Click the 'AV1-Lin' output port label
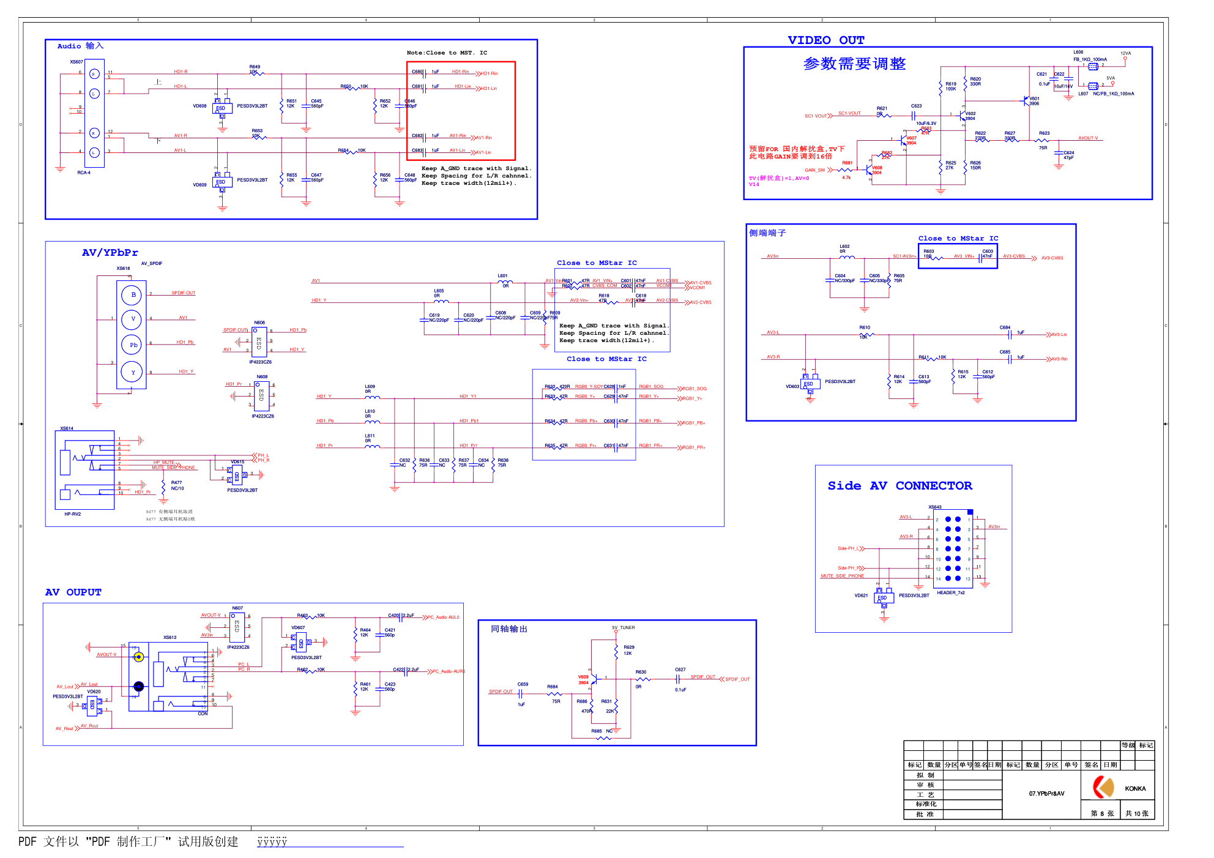This screenshot has width=1214, height=858. point(483,152)
